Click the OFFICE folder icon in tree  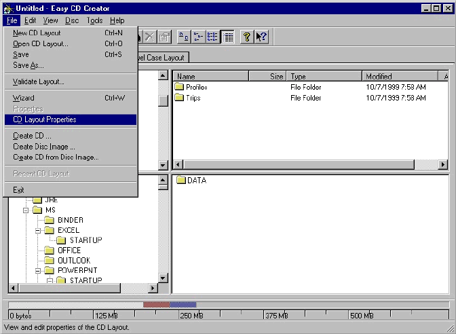pos(49,250)
